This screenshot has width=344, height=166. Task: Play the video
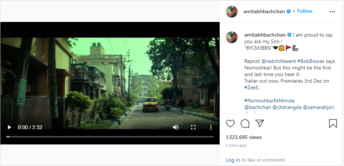click(9, 127)
